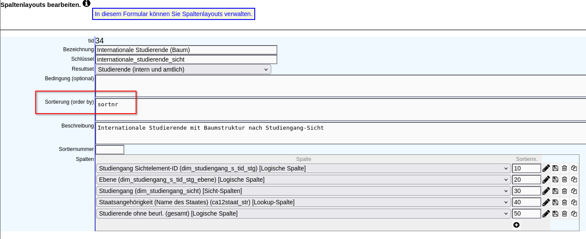Edit the Staatsangehörigkeit column row
Image resolution: width=586 pixels, height=239 pixels.
click(546, 202)
